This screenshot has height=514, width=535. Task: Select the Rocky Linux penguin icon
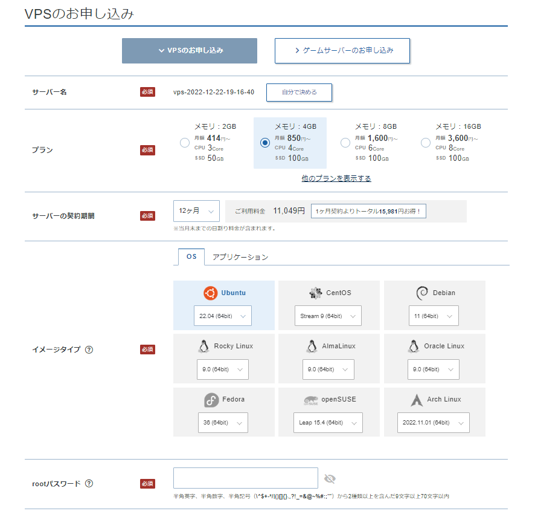tap(203, 346)
